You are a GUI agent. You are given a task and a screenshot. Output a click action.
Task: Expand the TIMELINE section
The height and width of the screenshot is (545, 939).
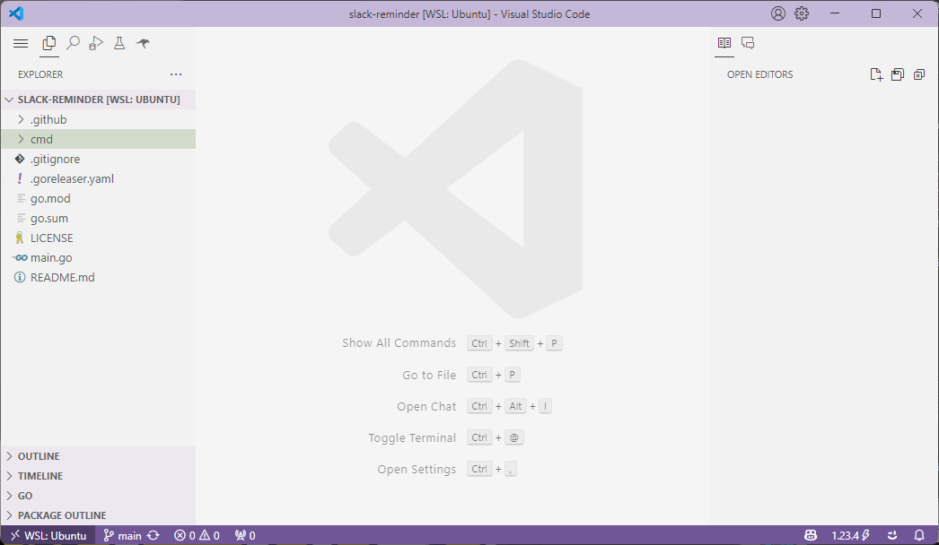coord(98,476)
